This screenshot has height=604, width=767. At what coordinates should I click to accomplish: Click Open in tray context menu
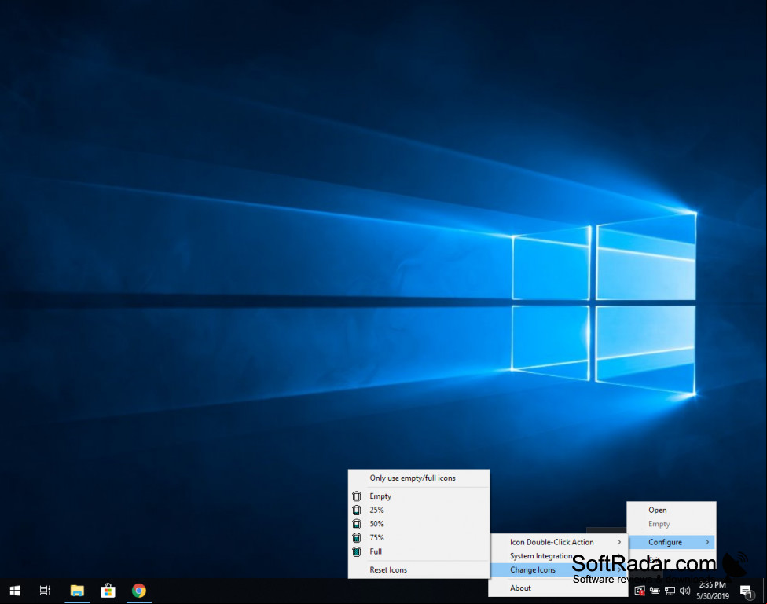[671, 510]
